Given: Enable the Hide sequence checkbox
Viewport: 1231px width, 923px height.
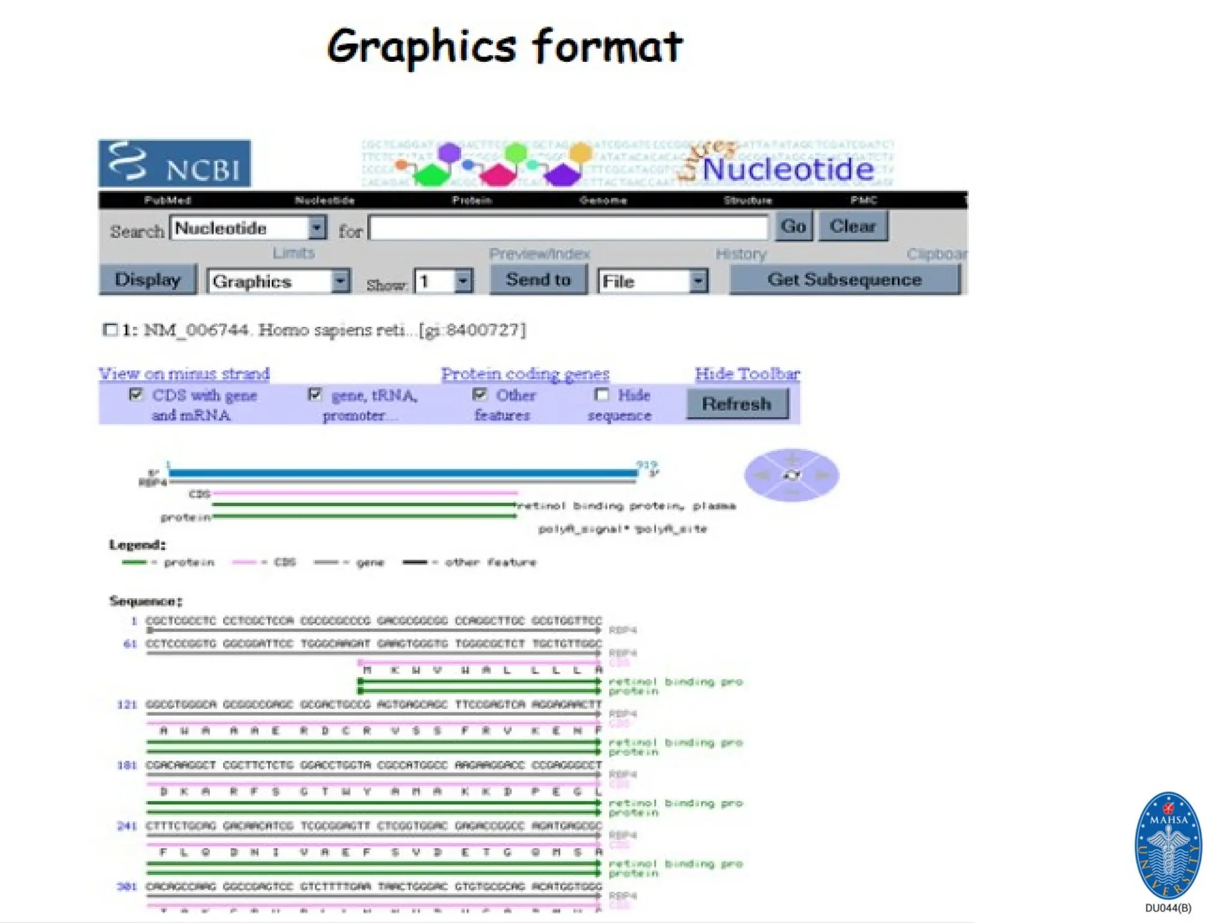Looking at the screenshot, I should pos(601,395).
